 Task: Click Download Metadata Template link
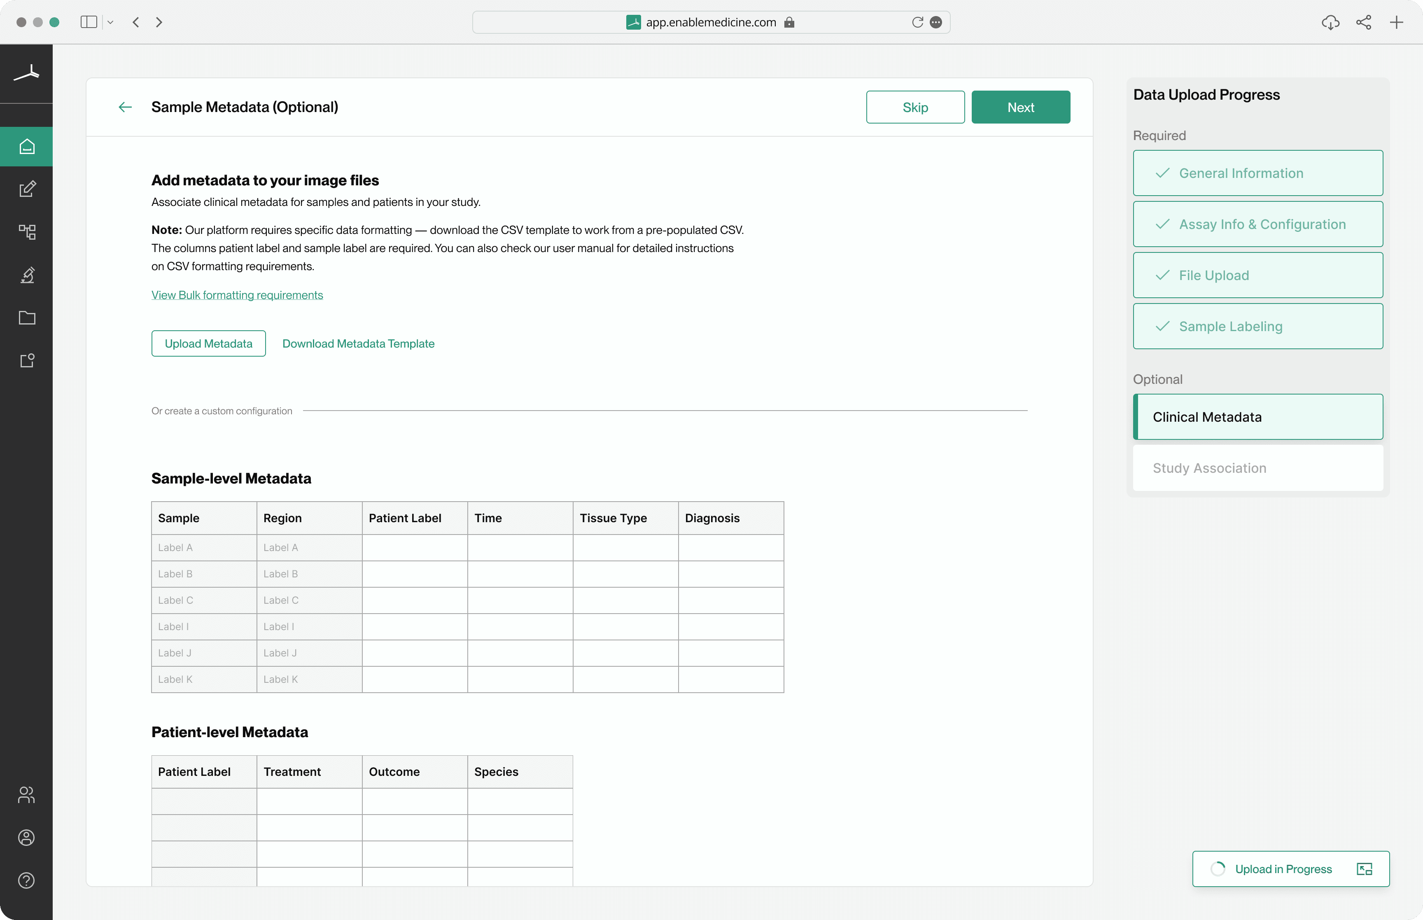358,343
